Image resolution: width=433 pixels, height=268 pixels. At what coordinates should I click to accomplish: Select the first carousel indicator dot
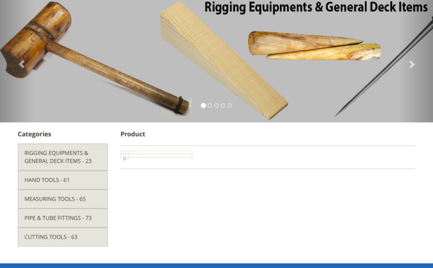(203, 105)
